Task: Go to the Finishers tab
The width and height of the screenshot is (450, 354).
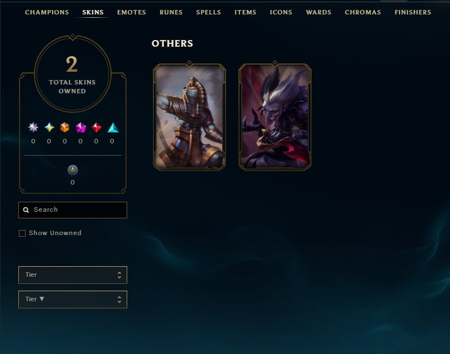Action: 413,12
